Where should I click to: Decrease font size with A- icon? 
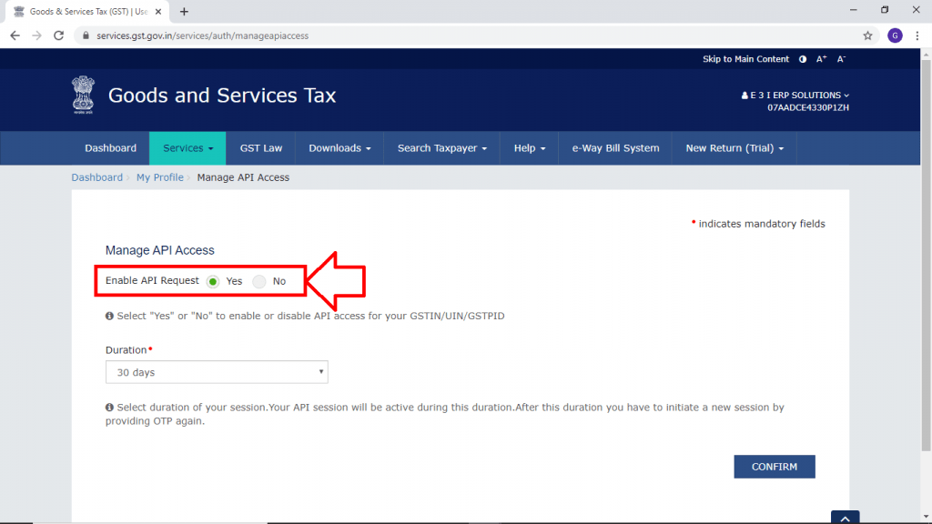pyautogui.click(x=842, y=59)
